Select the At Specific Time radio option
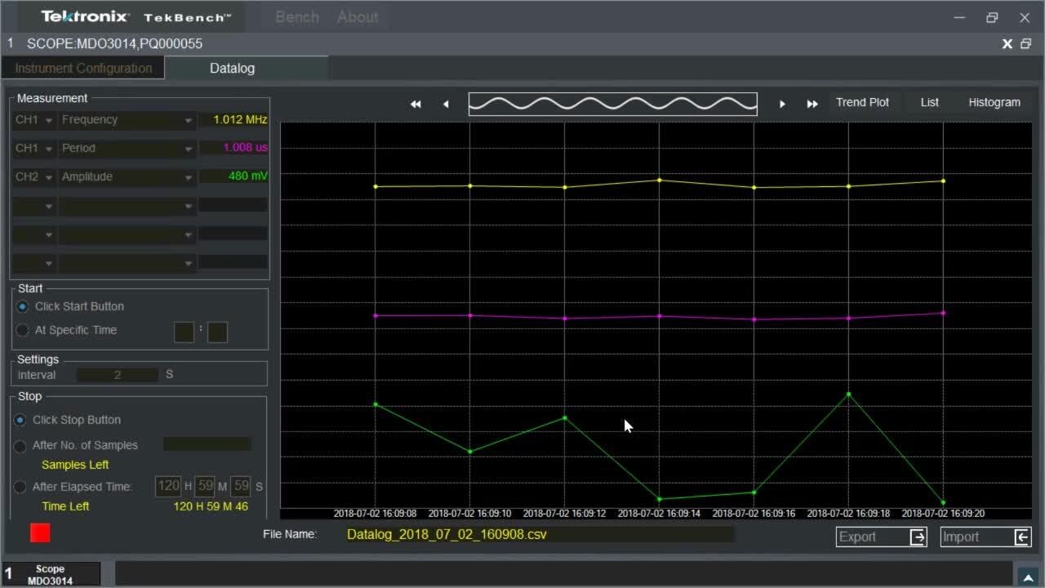Image resolution: width=1045 pixels, height=588 pixels. point(23,330)
